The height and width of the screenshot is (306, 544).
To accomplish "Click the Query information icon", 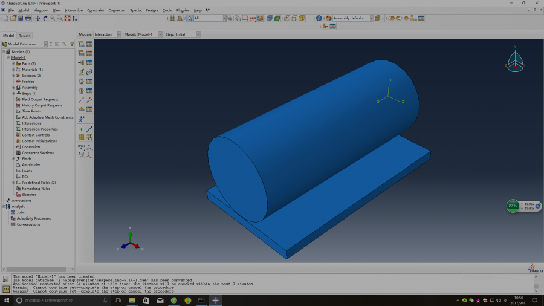I will pos(319,18).
